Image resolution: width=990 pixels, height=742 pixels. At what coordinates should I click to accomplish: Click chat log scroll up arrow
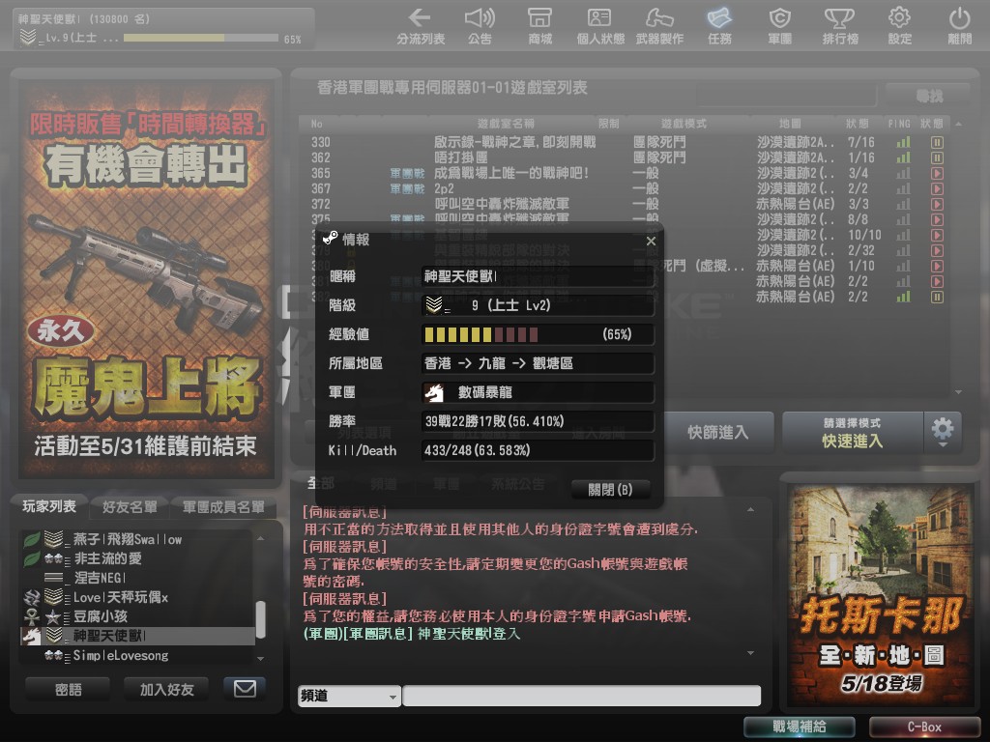(750, 509)
